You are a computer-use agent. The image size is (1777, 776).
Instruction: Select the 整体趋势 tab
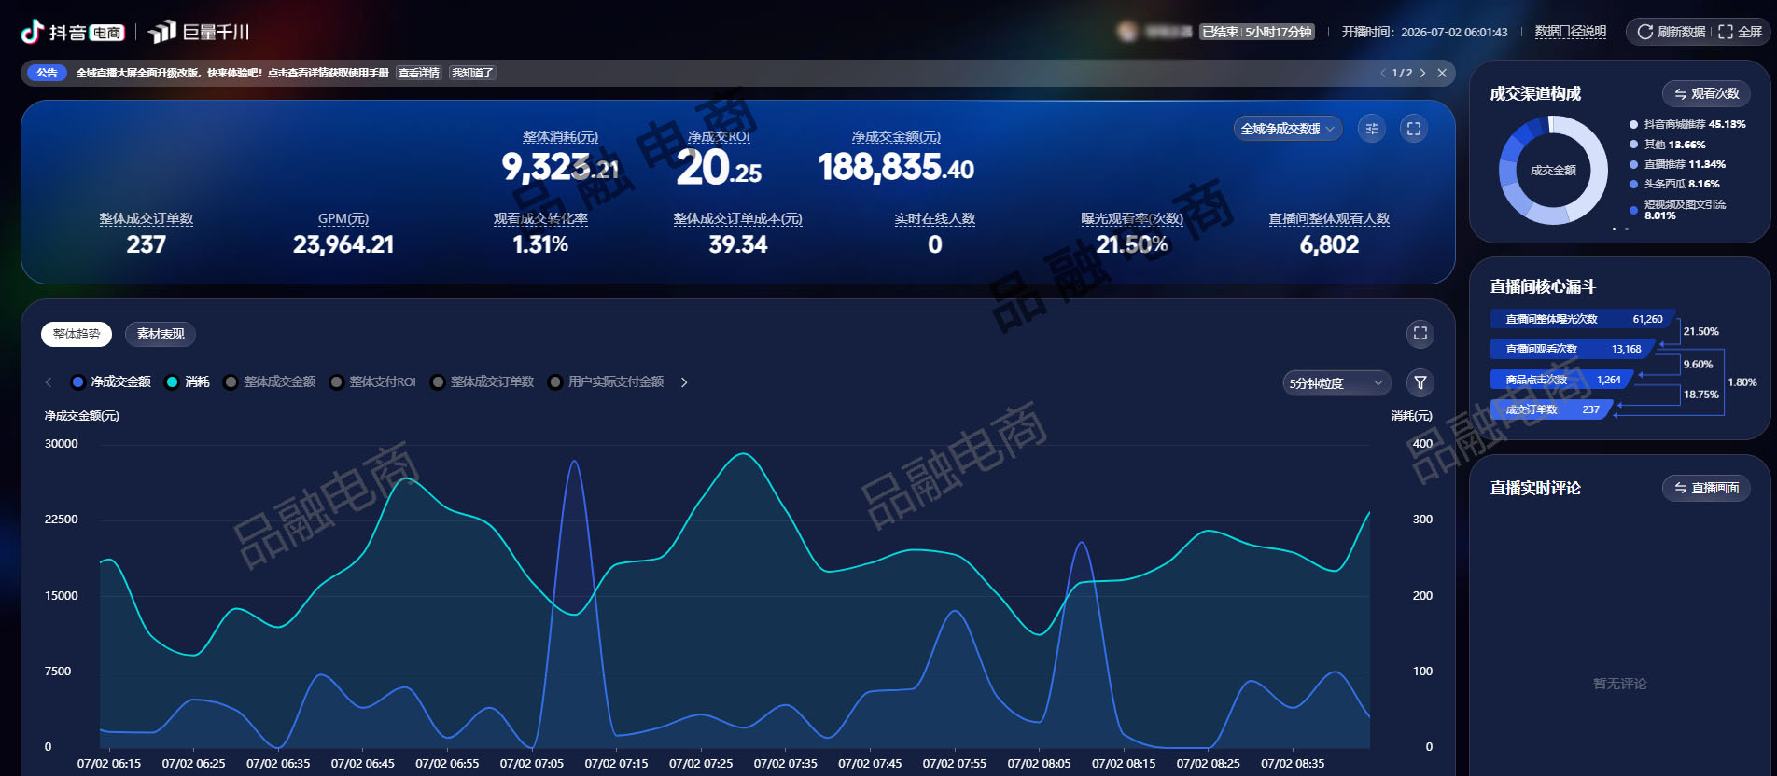[77, 334]
